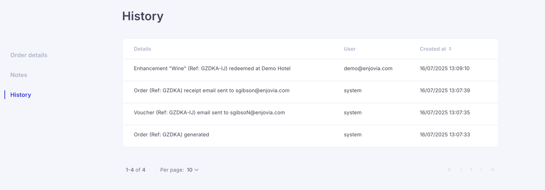This screenshot has width=545, height=190.
Task: Click the User column header
Action: (x=350, y=49)
